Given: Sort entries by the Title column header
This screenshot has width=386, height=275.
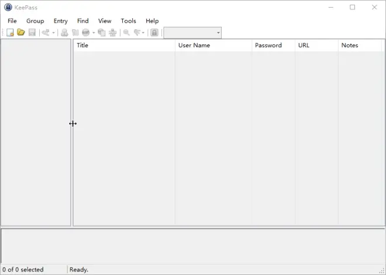Looking at the screenshot, I should (x=125, y=45).
